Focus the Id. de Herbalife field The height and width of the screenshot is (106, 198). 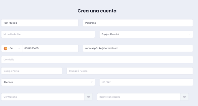pos(48,34)
